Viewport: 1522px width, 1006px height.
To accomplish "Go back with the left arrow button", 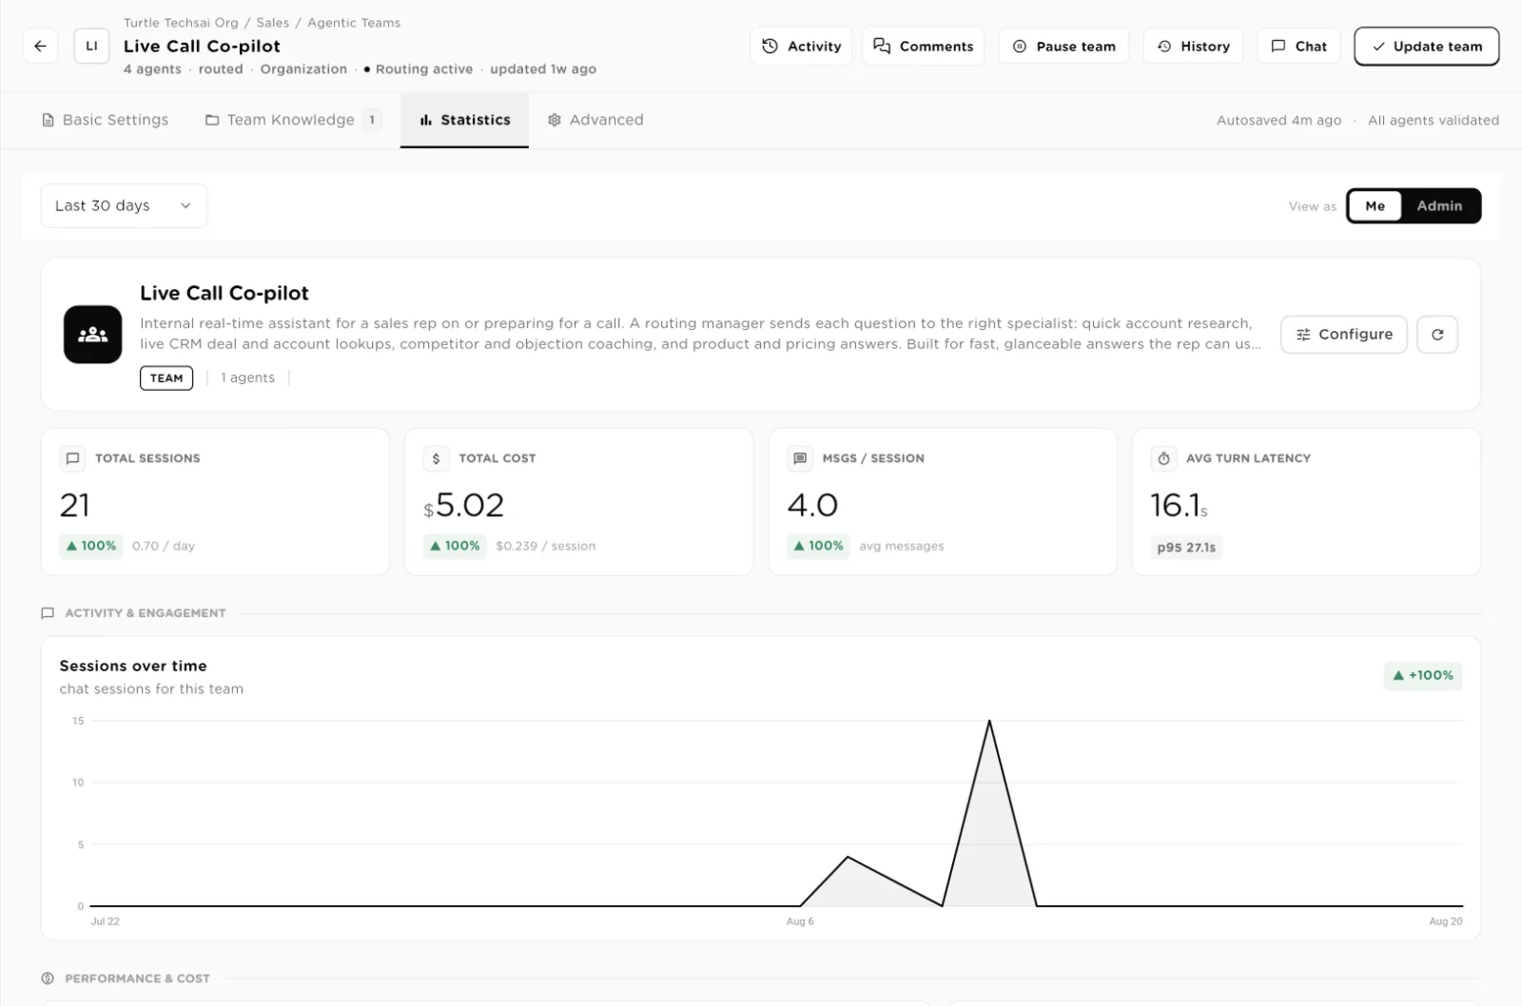I will tap(40, 46).
